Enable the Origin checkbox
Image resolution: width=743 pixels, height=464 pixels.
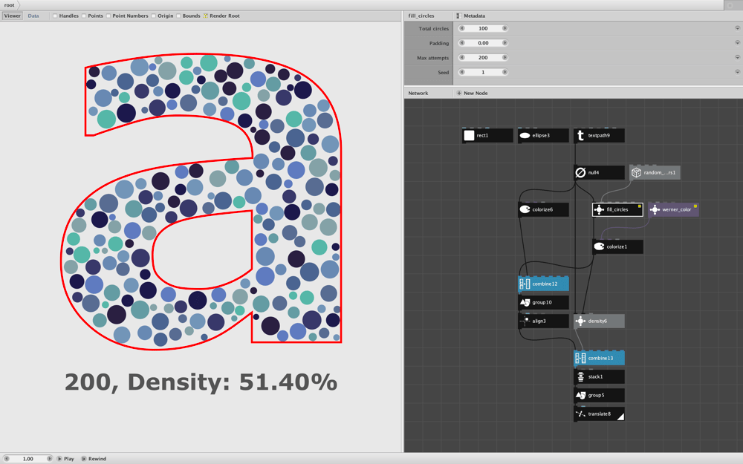(x=154, y=16)
